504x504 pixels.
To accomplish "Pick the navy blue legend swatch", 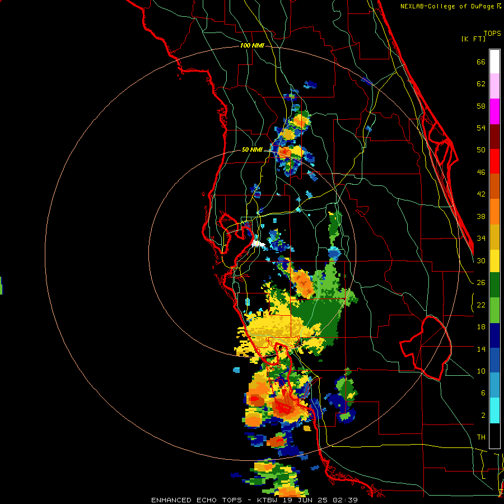I will click(494, 335).
